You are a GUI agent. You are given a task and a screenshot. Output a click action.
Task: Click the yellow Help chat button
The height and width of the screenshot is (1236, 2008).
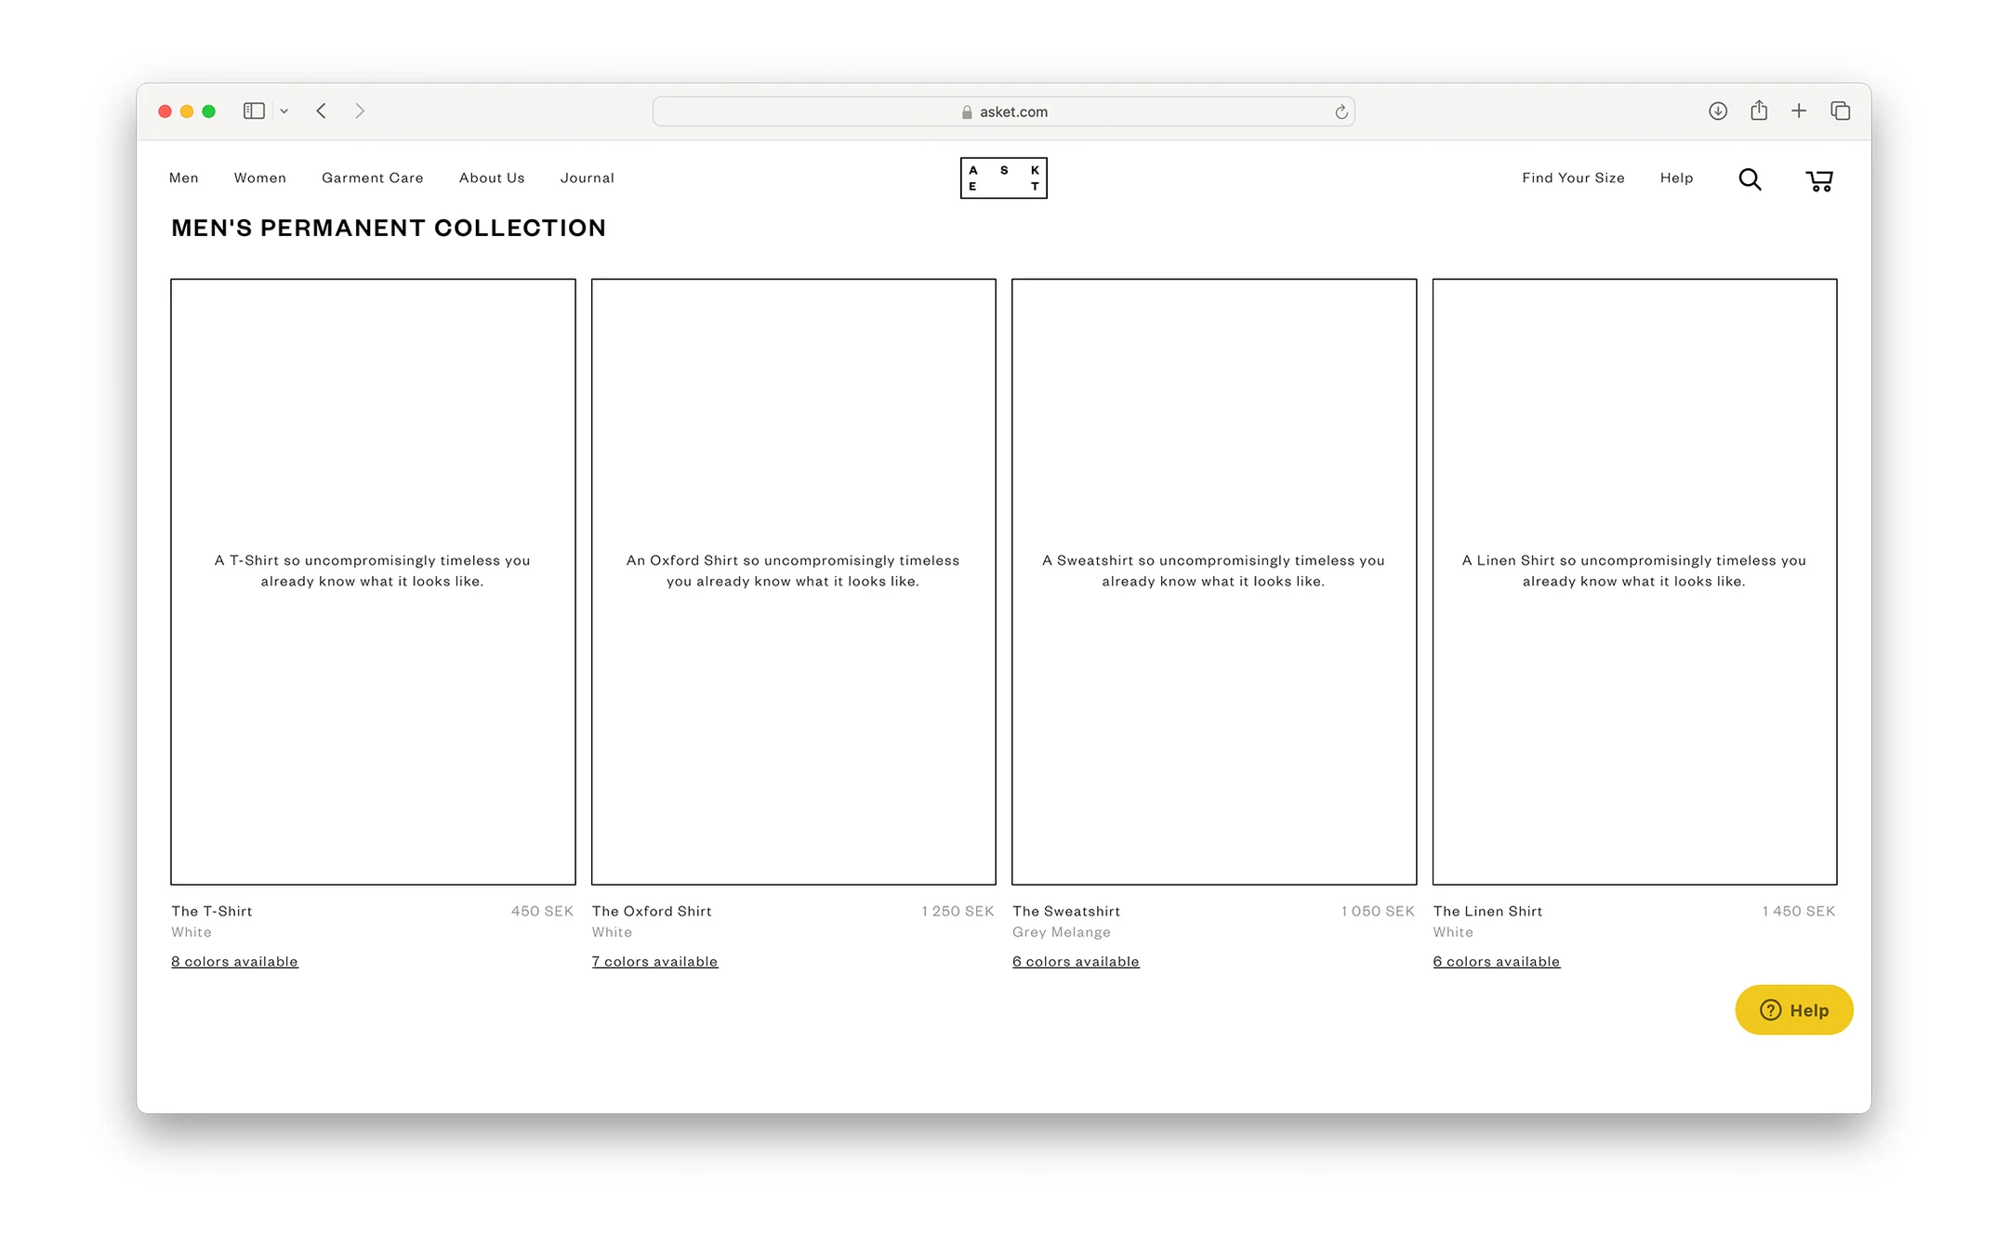[x=1793, y=1009]
